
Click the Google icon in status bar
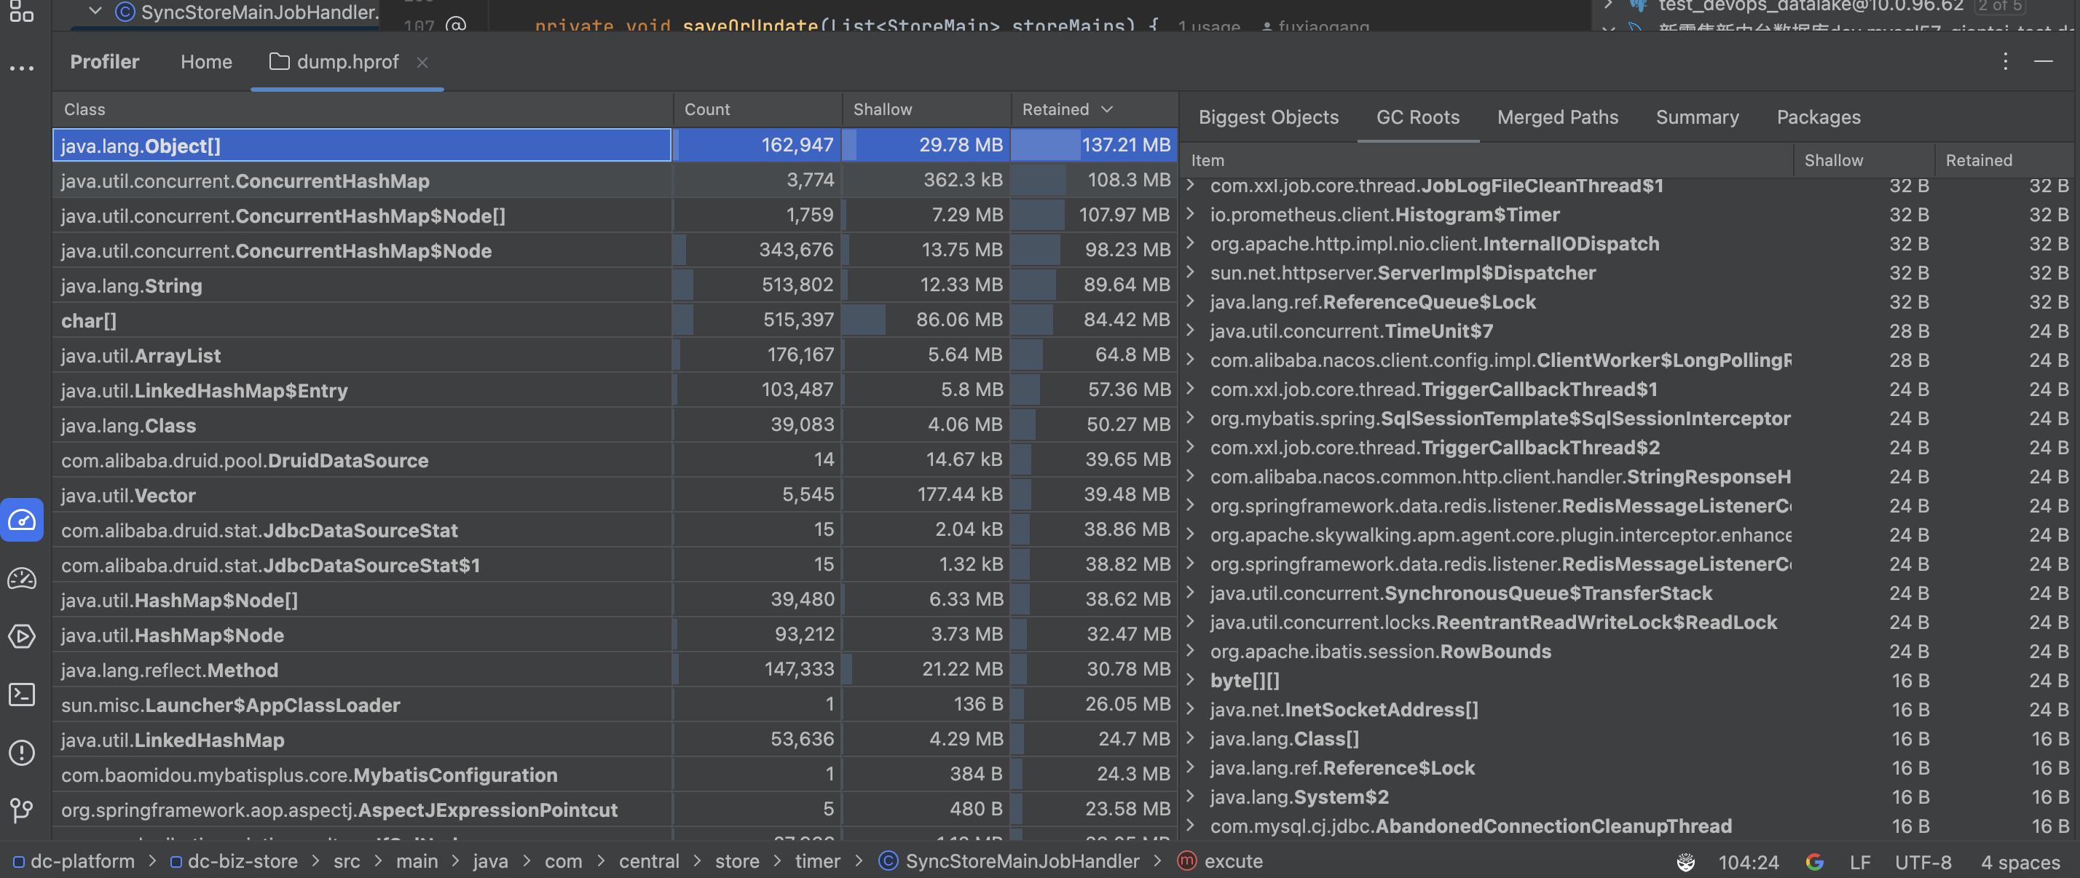coord(1813,862)
